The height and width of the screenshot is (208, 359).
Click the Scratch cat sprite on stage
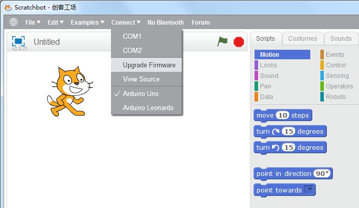tap(70, 91)
